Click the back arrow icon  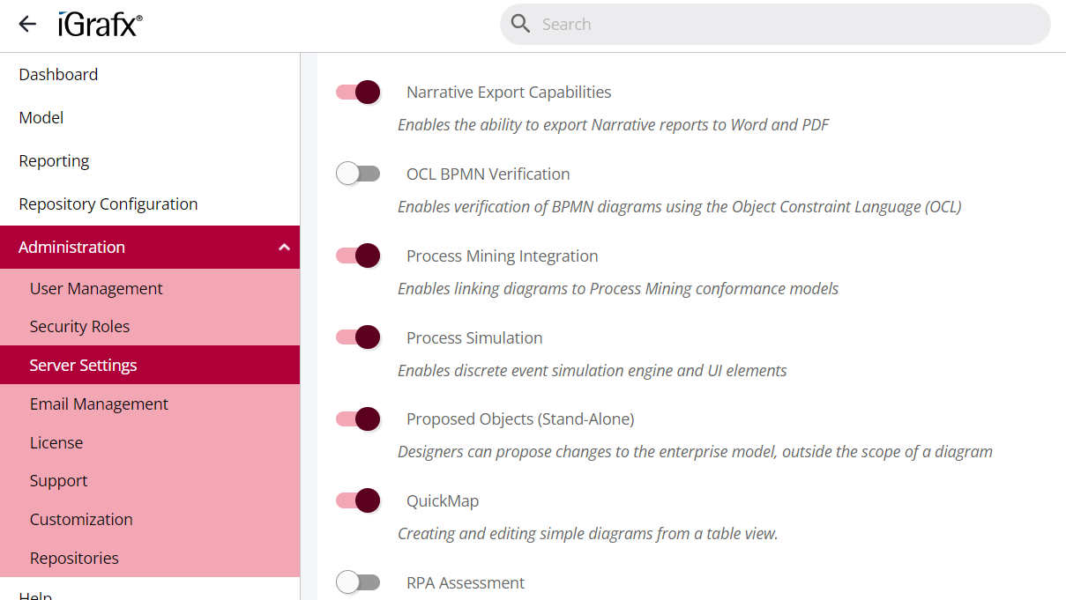click(27, 25)
